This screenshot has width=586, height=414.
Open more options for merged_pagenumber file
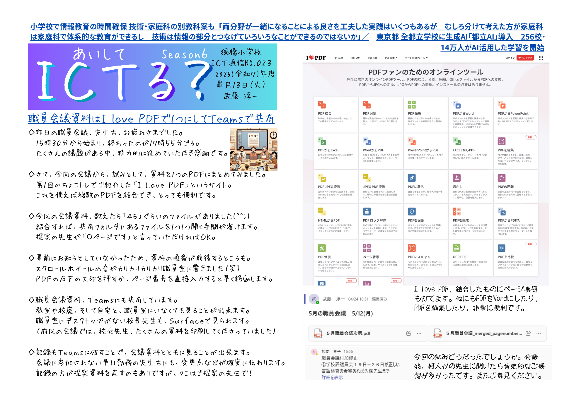point(539,333)
